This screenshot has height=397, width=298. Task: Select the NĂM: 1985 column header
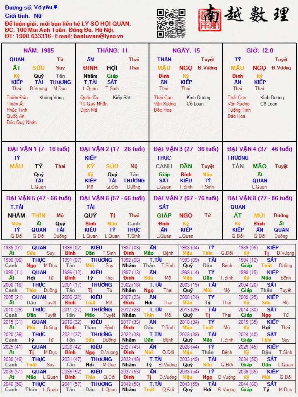click(x=38, y=50)
